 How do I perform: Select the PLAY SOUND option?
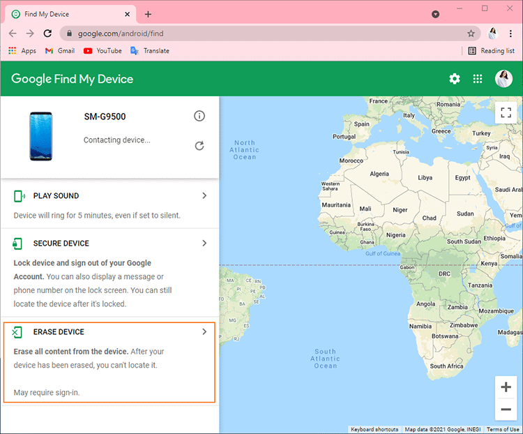point(109,204)
